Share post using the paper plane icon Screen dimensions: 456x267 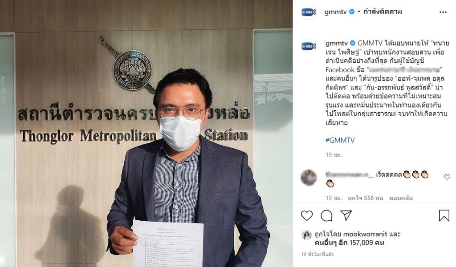pyautogui.click(x=346, y=215)
